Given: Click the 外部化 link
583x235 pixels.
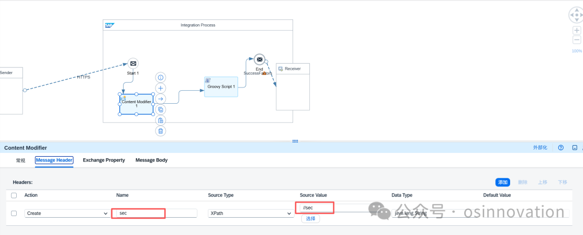Looking at the screenshot, I should (x=540, y=147).
